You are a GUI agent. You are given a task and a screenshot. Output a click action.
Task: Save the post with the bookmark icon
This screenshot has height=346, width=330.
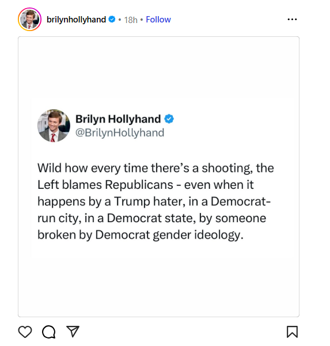pyautogui.click(x=292, y=332)
